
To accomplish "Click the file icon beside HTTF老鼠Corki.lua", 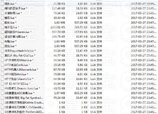I will [2, 65].
